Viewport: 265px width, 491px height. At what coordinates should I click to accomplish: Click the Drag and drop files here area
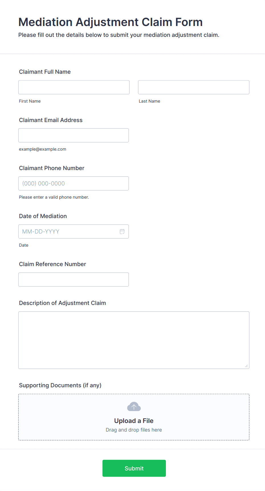point(134,430)
